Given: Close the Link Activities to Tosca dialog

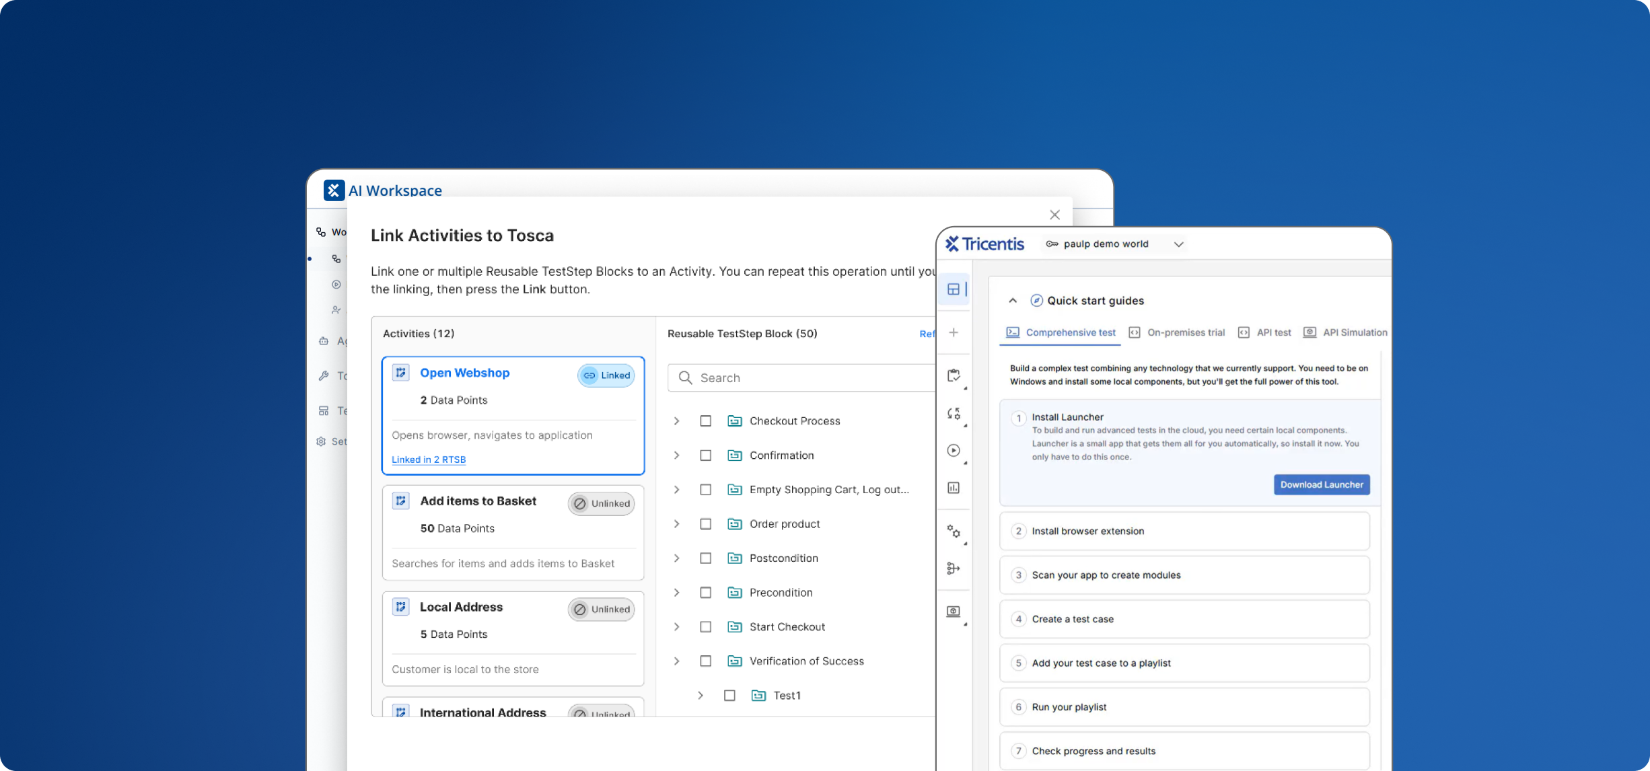Looking at the screenshot, I should click(1054, 215).
